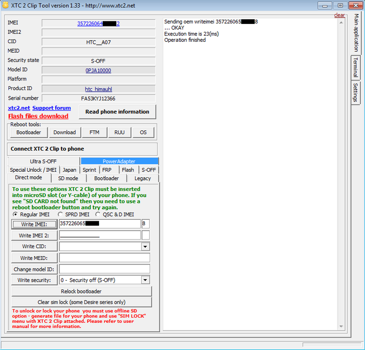This screenshot has height=350, width=365.
Task: Click the Write IMEI button
Action: [x=34, y=224]
